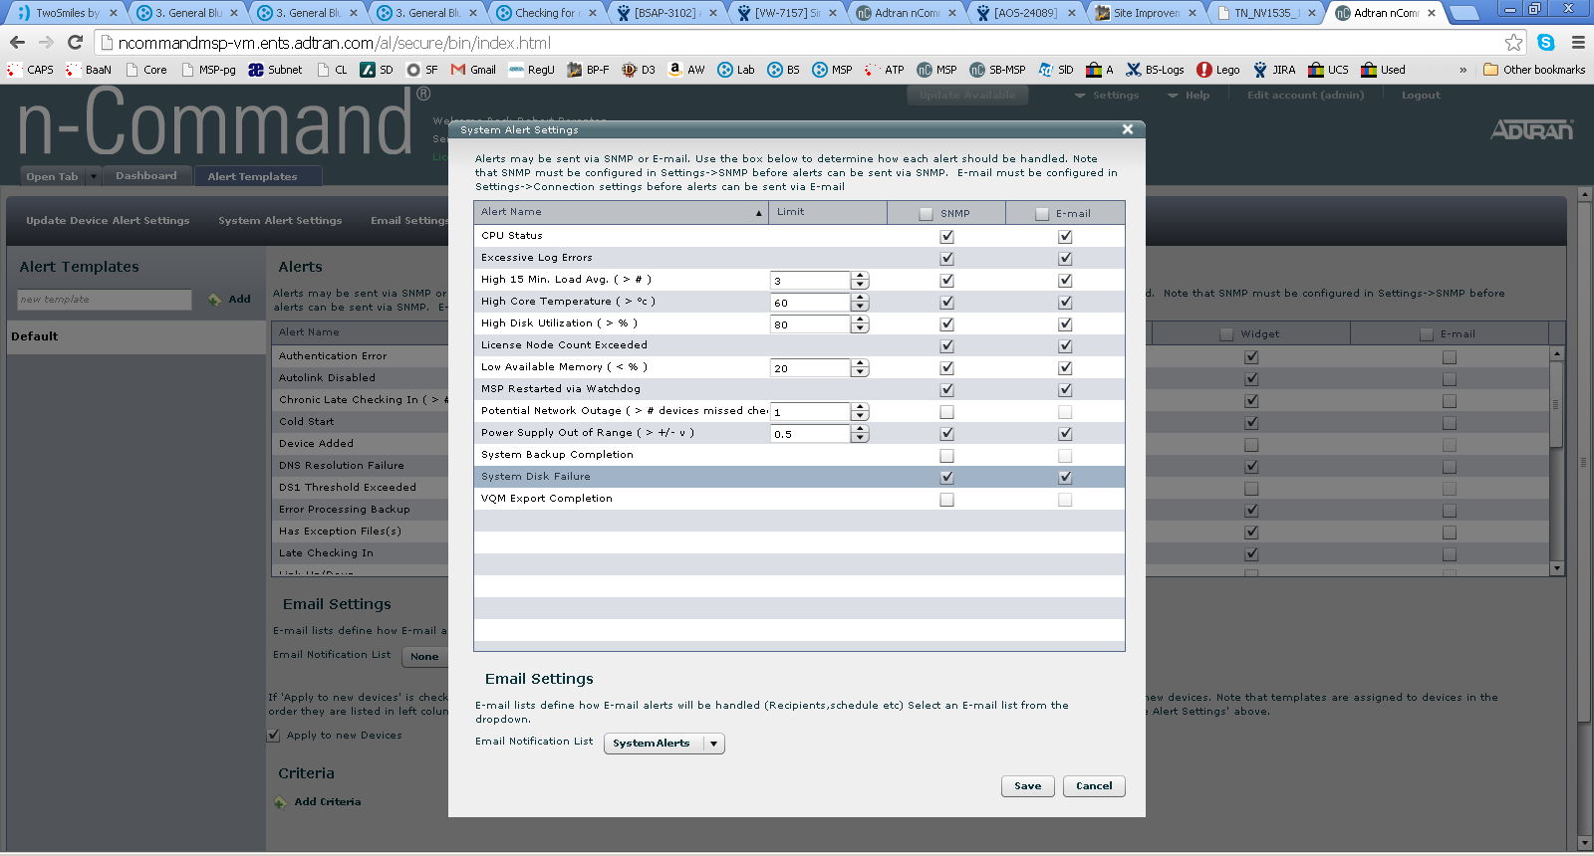Open Update Device Alert Settings menu
The width and height of the screenshot is (1594, 856).
point(108,221)
